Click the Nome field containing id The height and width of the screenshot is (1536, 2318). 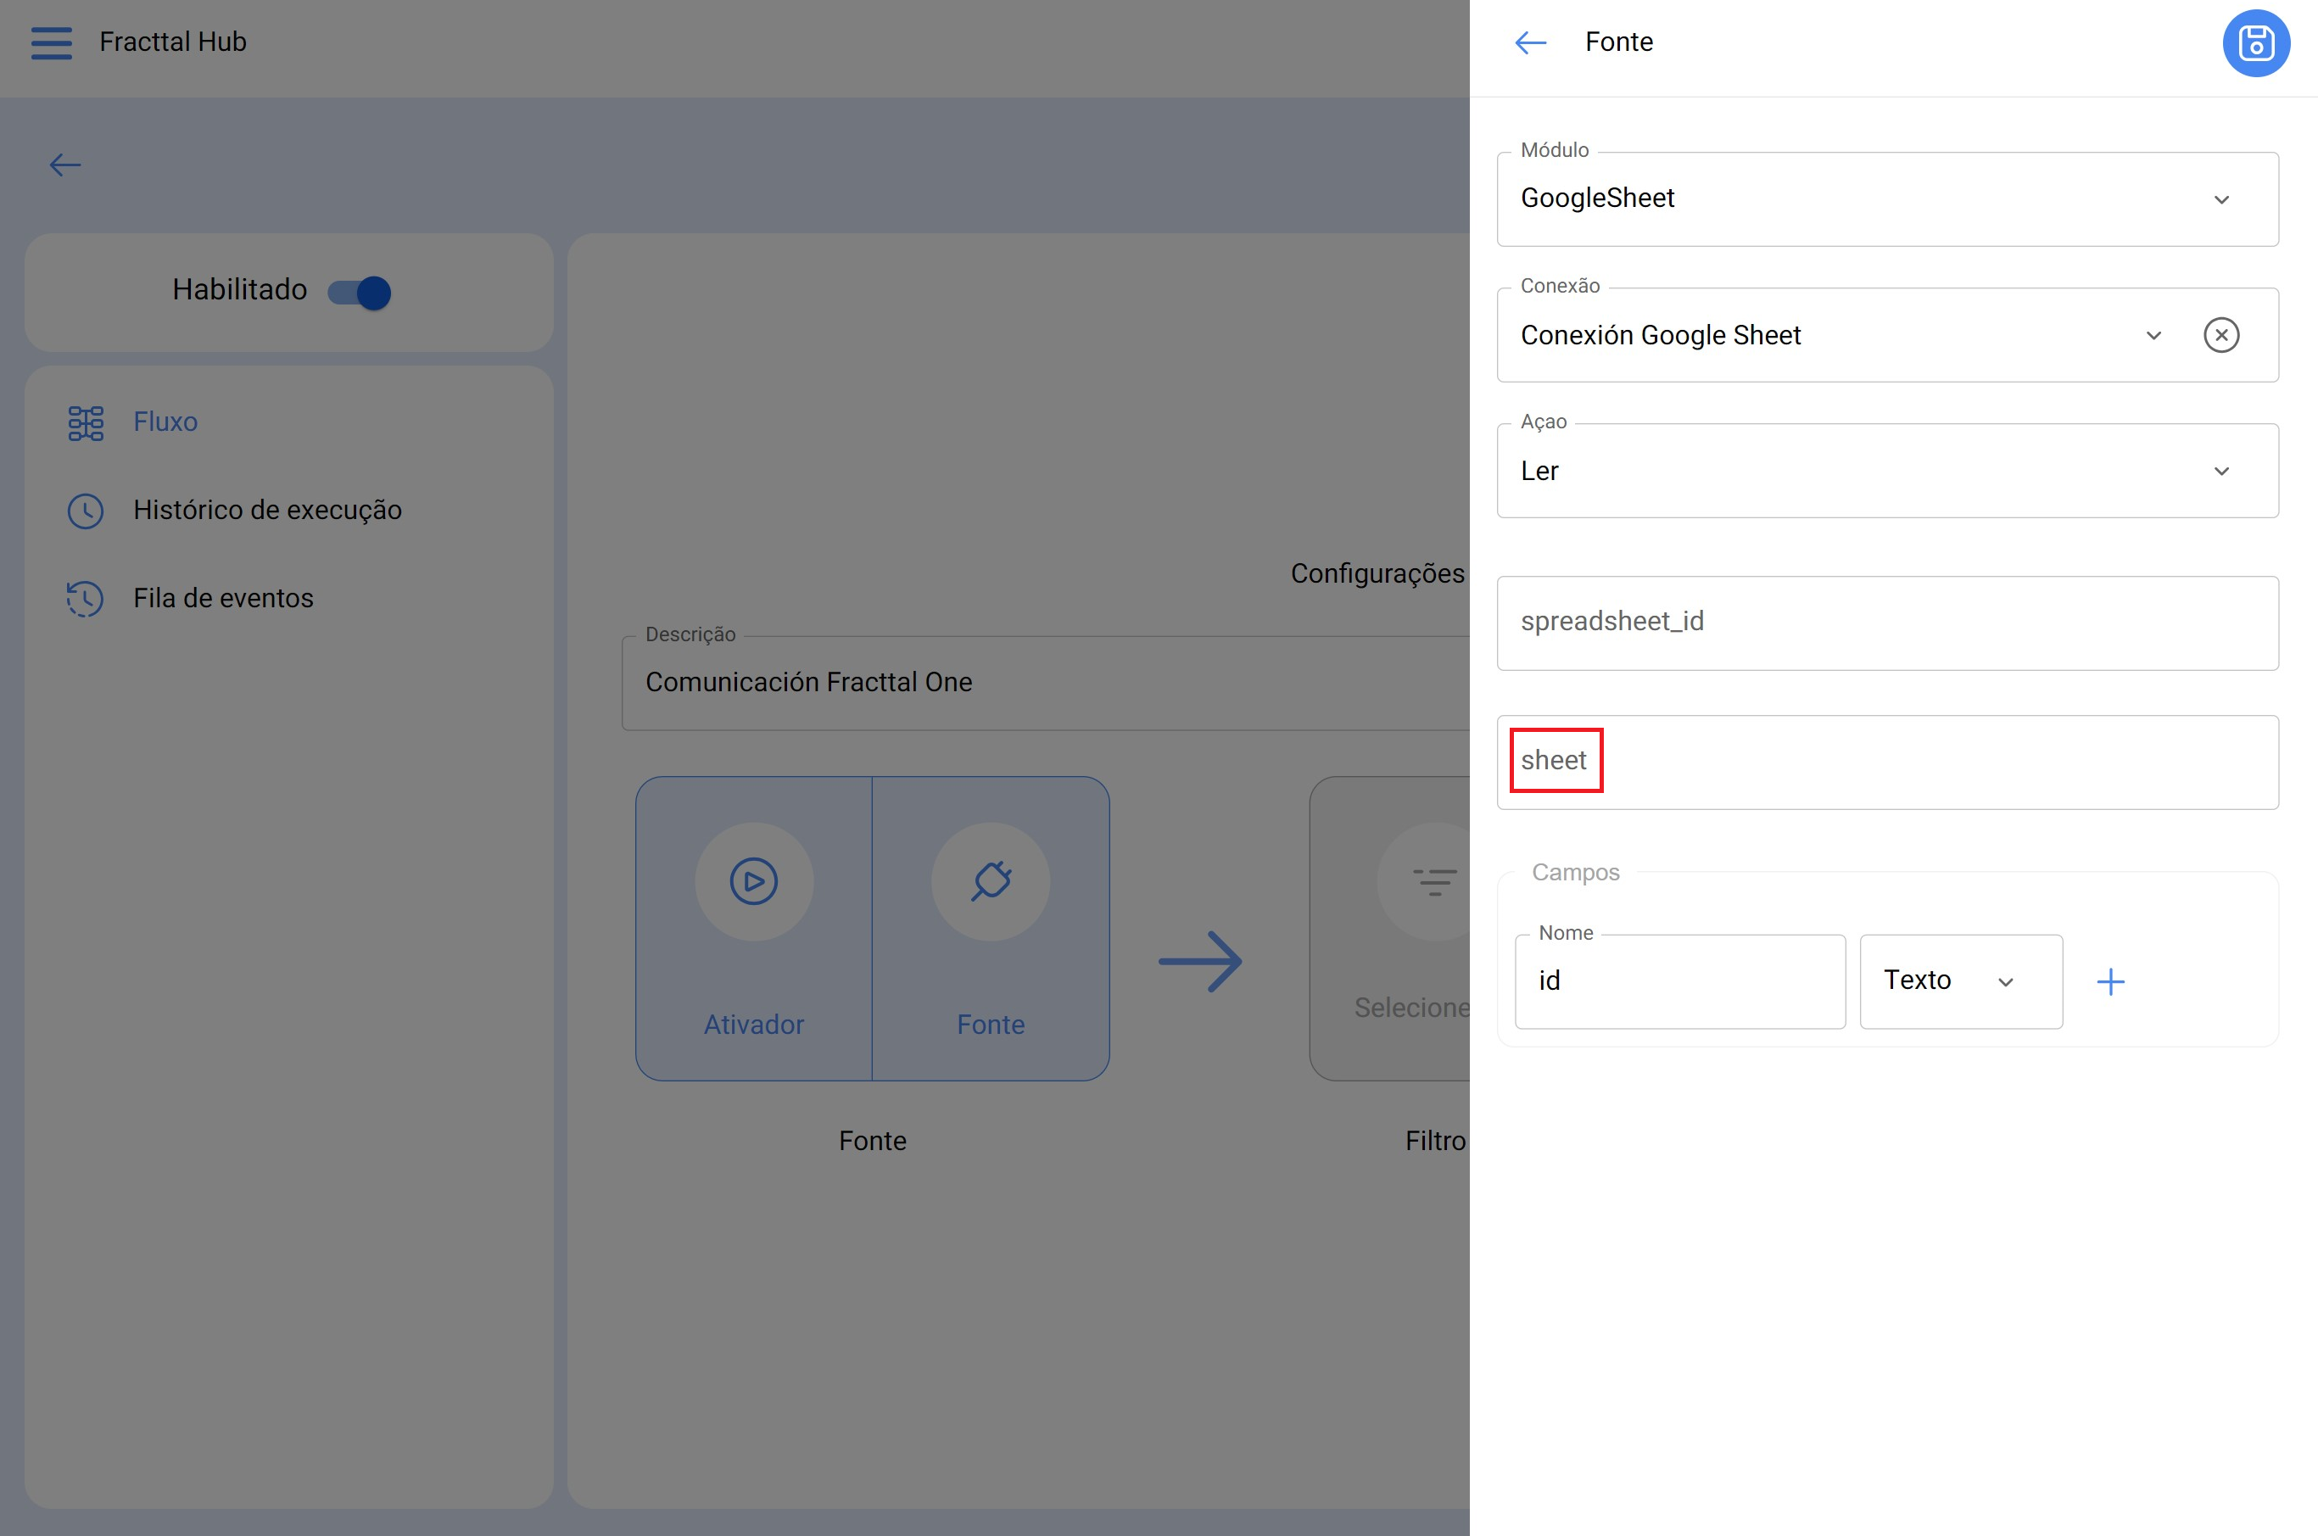(x=1679, y=981)
